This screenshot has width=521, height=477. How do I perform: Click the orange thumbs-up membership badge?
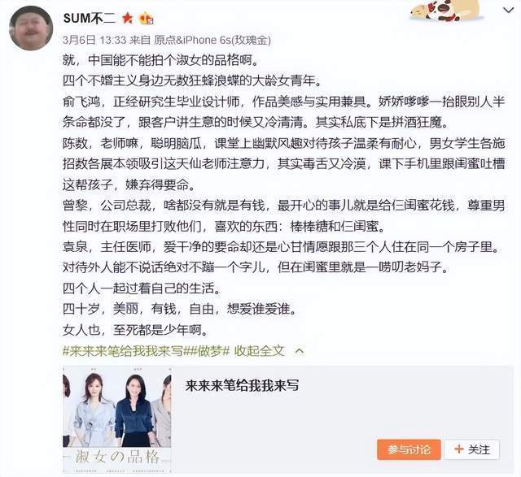click(147, 18)
